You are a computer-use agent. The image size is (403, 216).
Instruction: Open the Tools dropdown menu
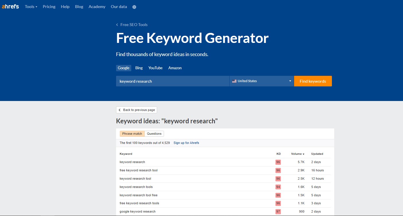coord(31,7)
